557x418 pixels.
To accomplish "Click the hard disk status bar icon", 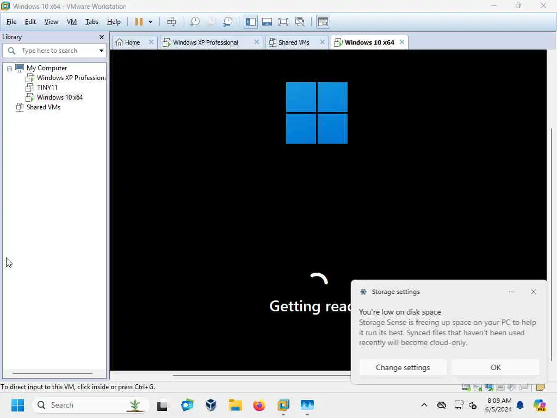I will click(466, 387).
